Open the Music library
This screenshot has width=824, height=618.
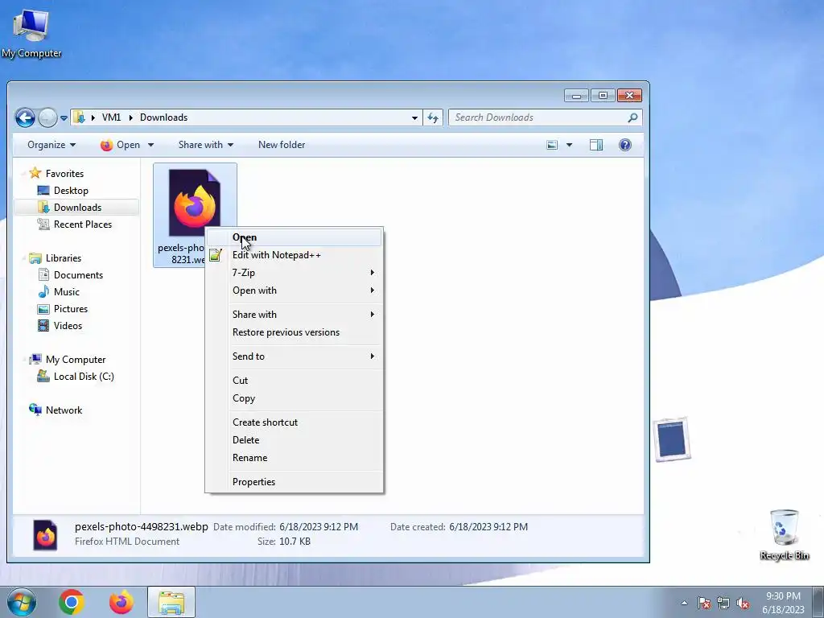66,291
